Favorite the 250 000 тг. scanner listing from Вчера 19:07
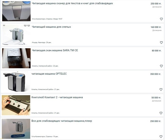Image resolution: width=165 pixels, height=140 pixels. click(161, 19)
